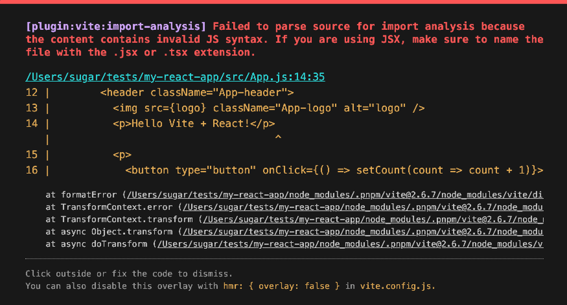Click the formatError stack trace file link

334,195
